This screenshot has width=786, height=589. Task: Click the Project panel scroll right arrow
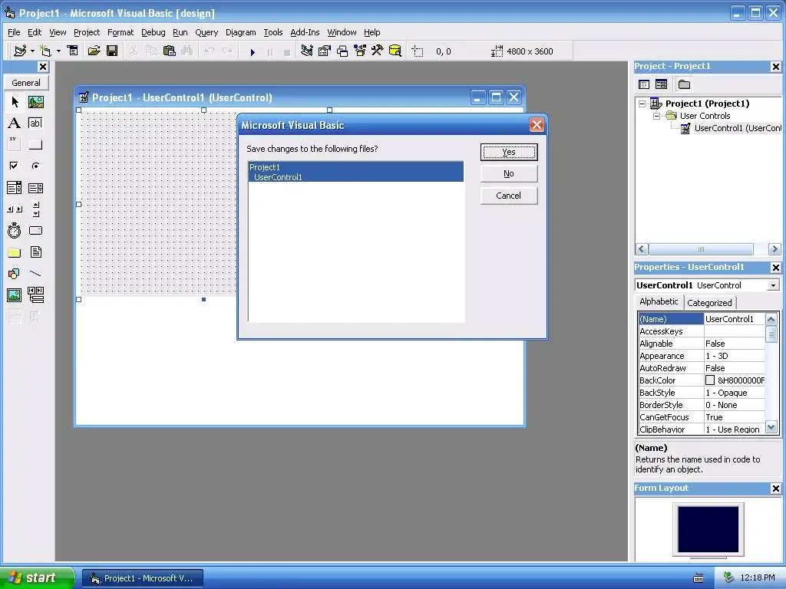pyautogui.click(x=774, y=249)
